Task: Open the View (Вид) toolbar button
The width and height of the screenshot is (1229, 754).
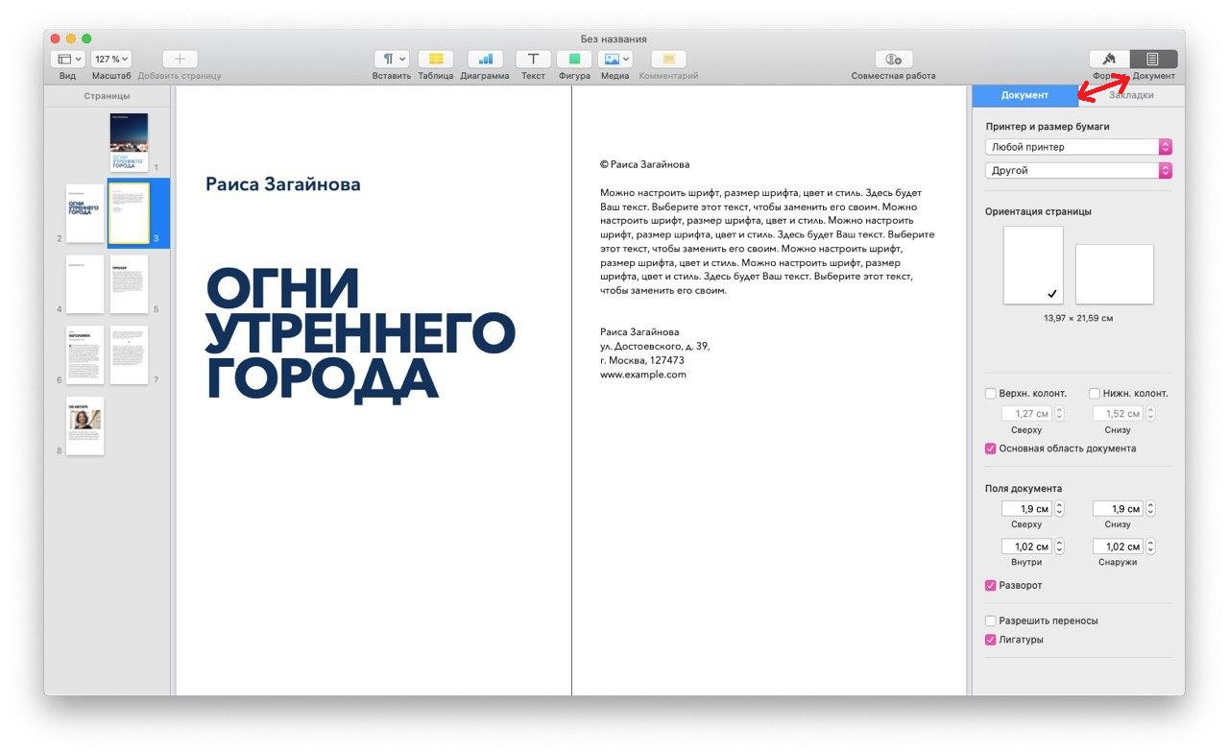Action: pos(67,60)
